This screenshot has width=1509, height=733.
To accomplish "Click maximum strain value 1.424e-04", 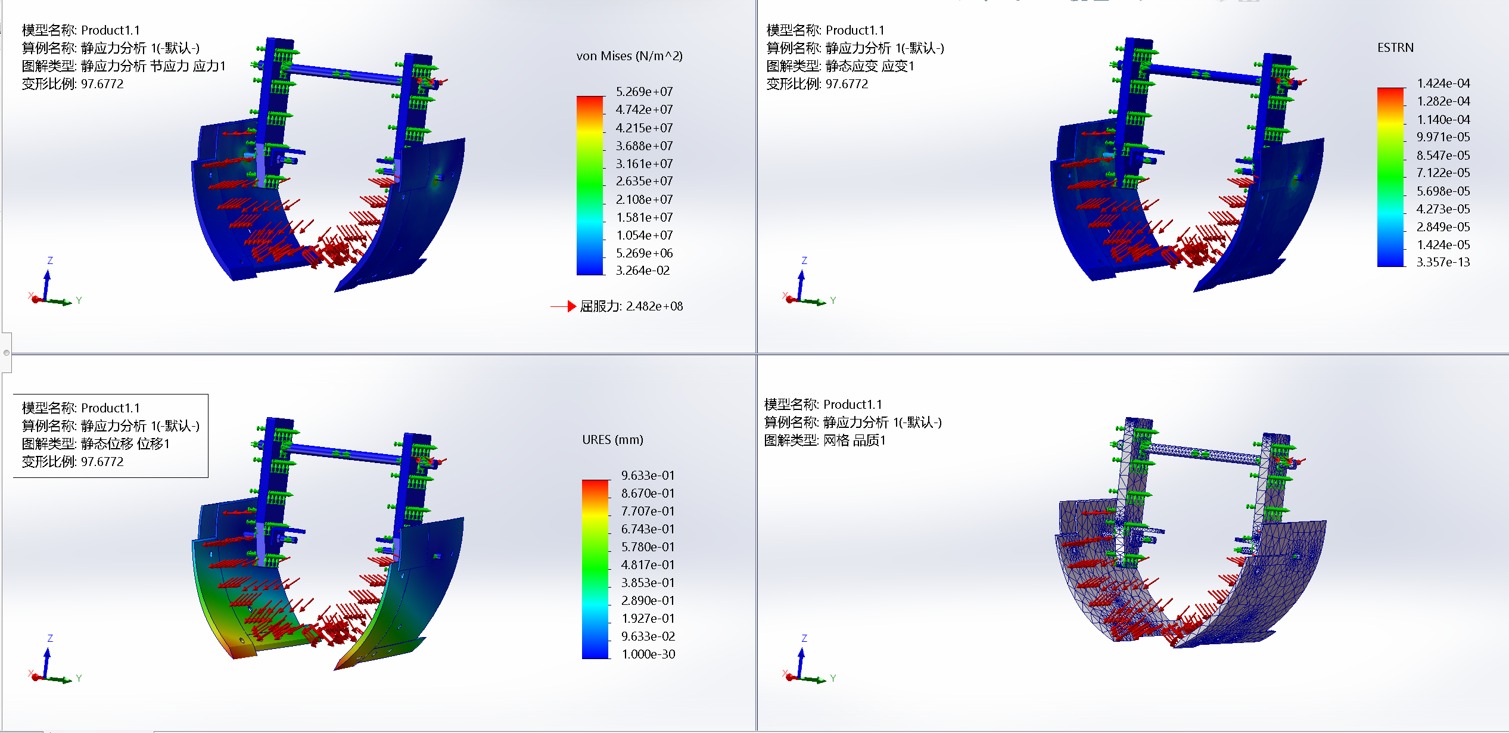I will point(1443,83).
